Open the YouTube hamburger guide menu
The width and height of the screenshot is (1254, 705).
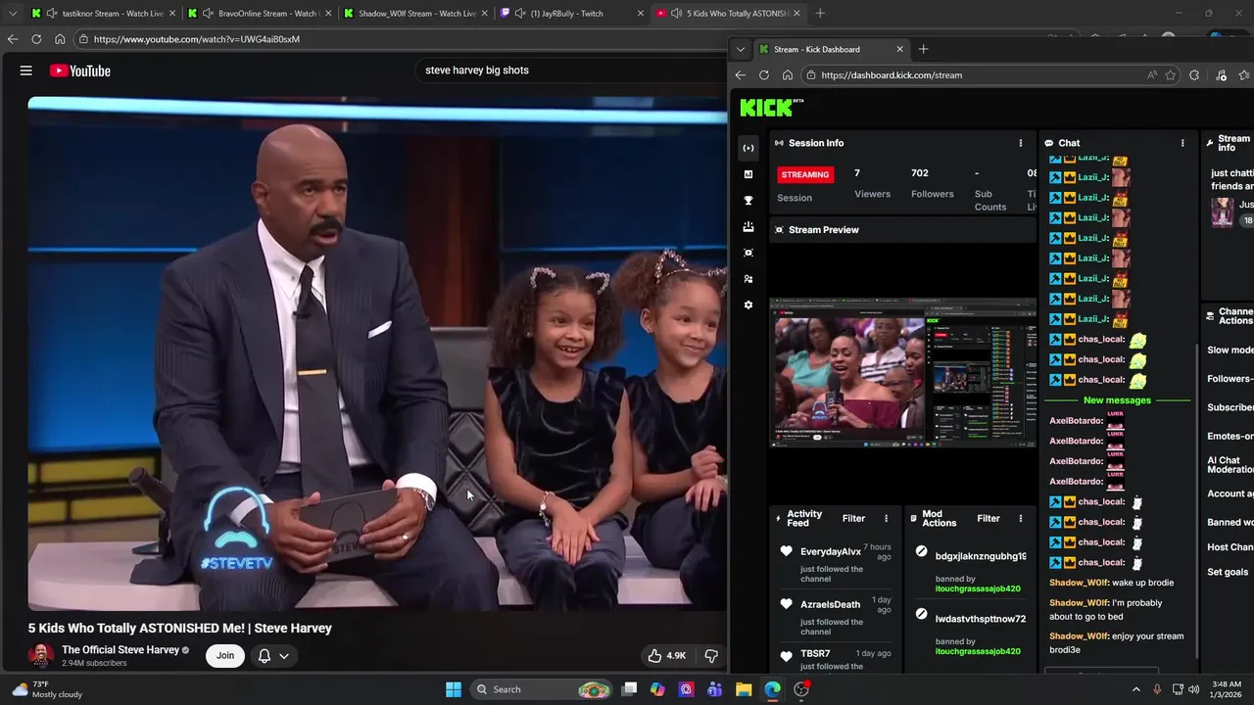pos(26,70)
